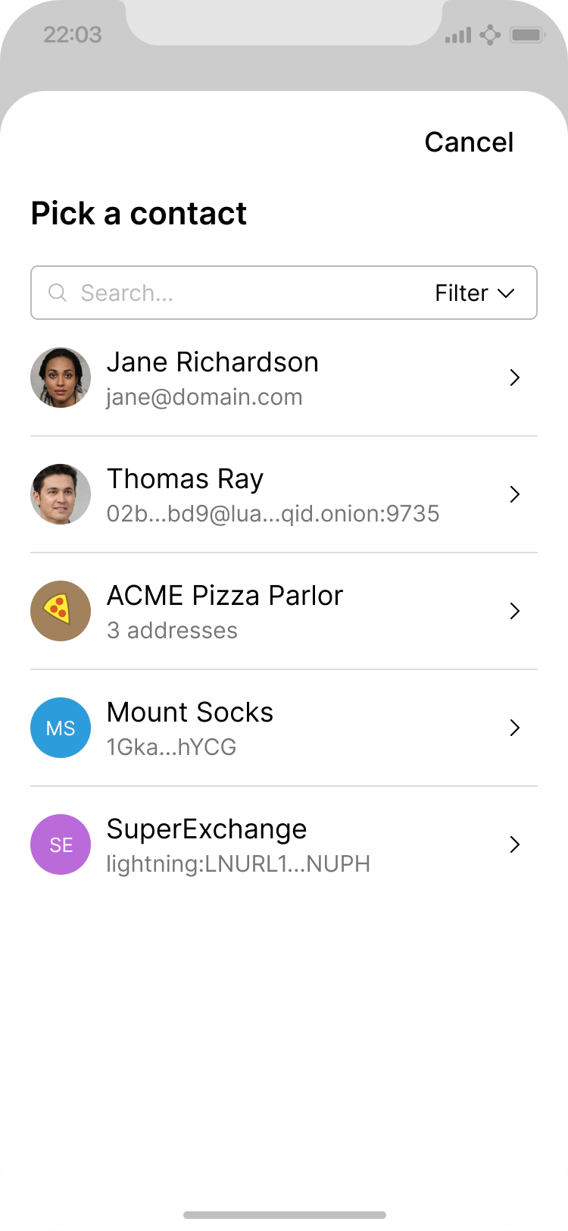Tap the home indicator bar
The image size is (568, 1231).
[x=285, y=1215]
